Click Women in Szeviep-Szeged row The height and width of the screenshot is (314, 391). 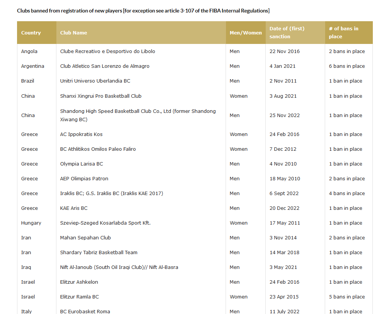pos(238,223)
